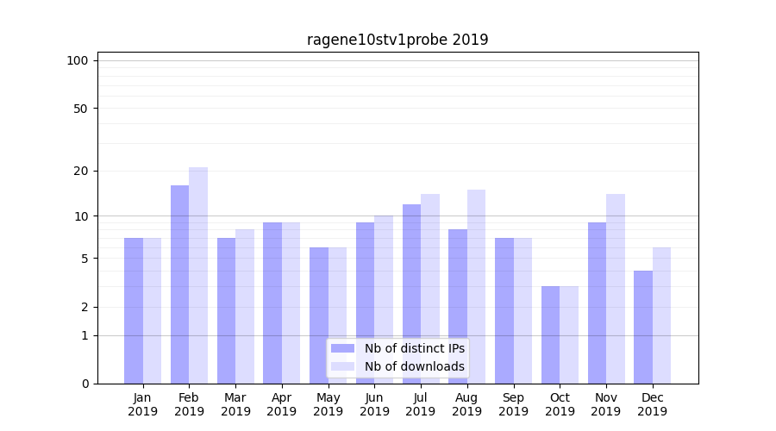The image size is (776, 431).
Task: Select the 'Nb of downloads' legend label
Action: (414, 366)
